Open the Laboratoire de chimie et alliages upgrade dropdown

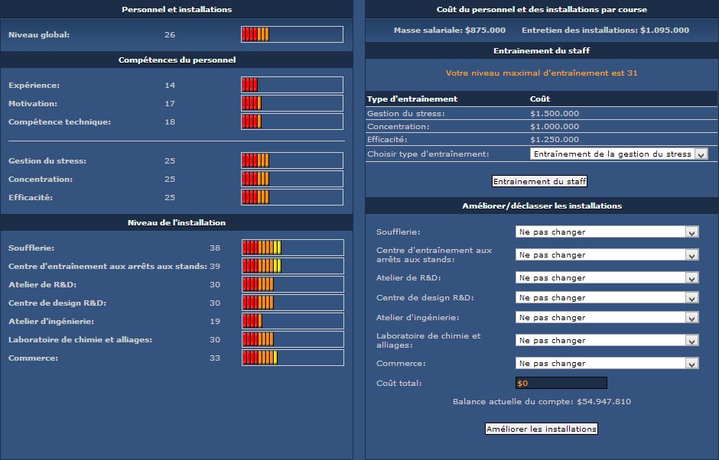(607, 341)
